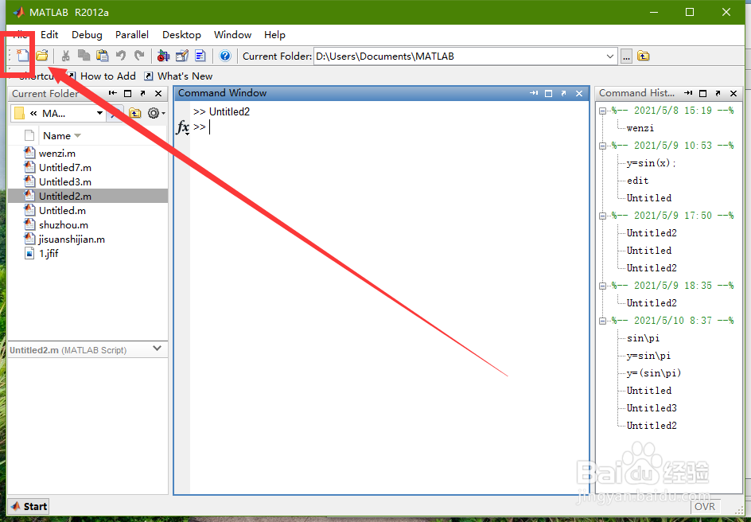Click up-folder icon in Current Folder panel
This screenshot has width=751, height=522.
135,113
